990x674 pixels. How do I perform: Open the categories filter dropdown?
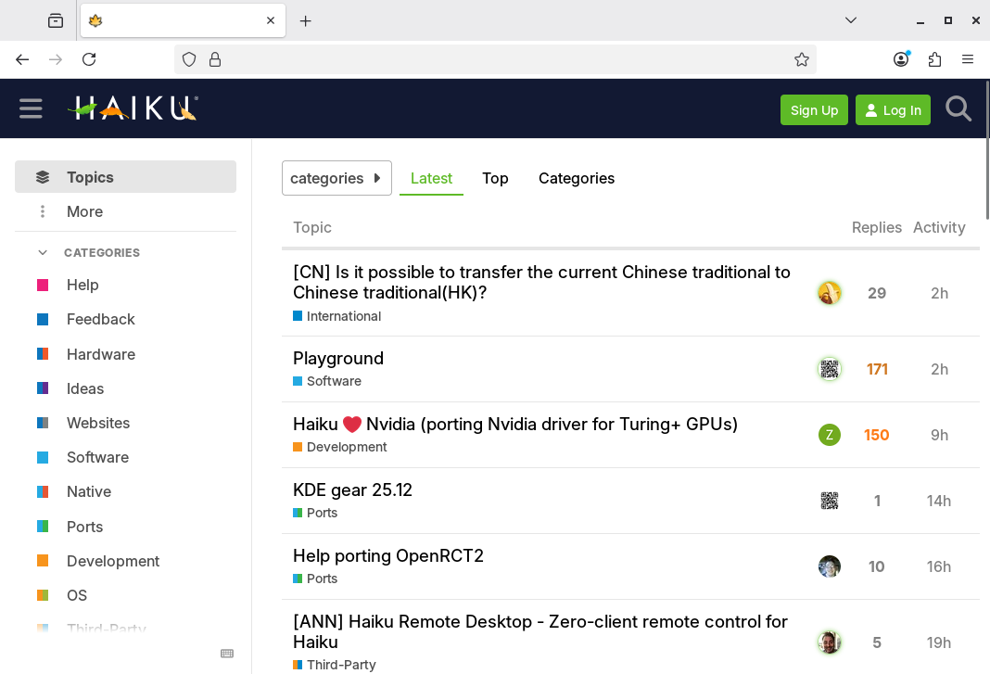(x=336, y=178)
